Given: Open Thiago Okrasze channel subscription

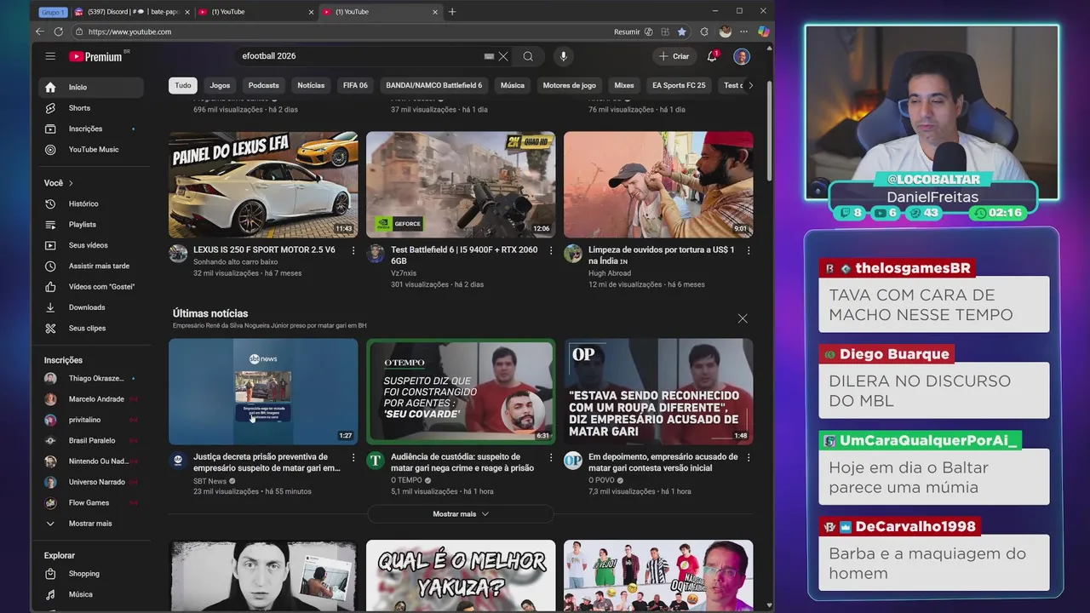Looking at the screenshot, I should click(x=91, y=378).
